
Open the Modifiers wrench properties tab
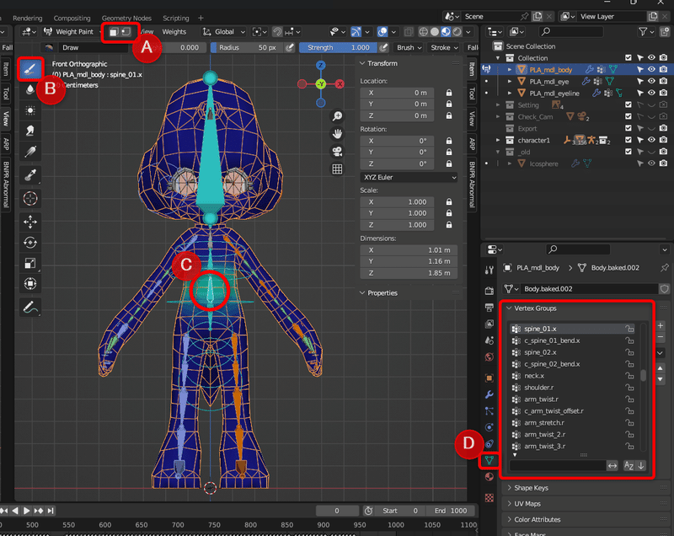[489, 394]
